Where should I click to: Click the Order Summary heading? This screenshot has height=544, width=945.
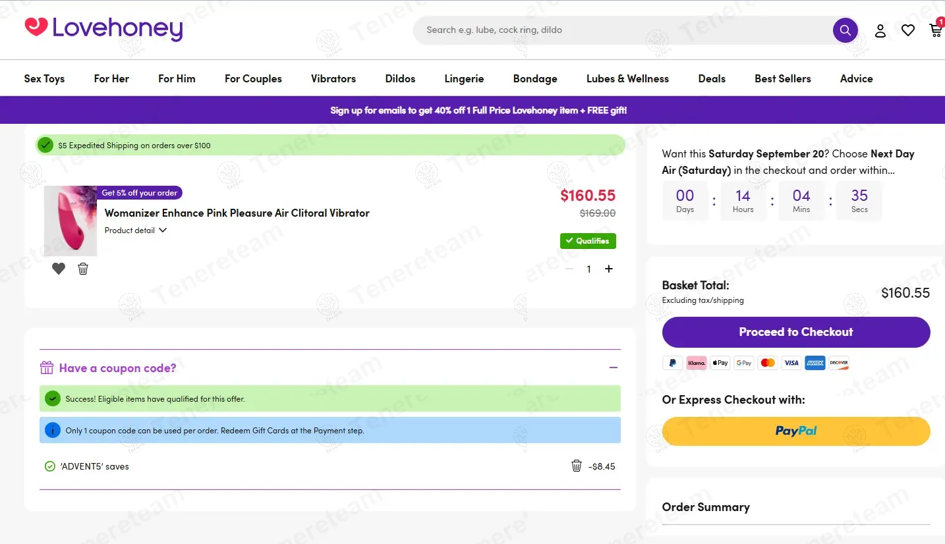tap(706, 507)
